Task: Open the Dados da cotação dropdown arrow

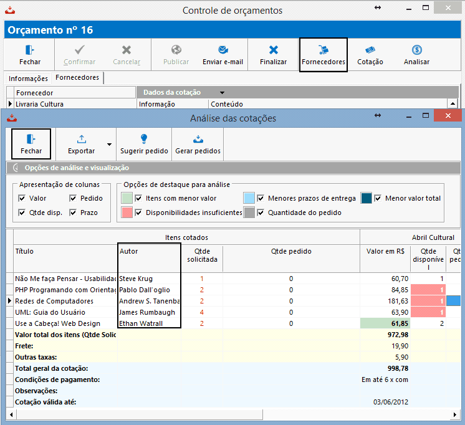Action: (222, 92)
